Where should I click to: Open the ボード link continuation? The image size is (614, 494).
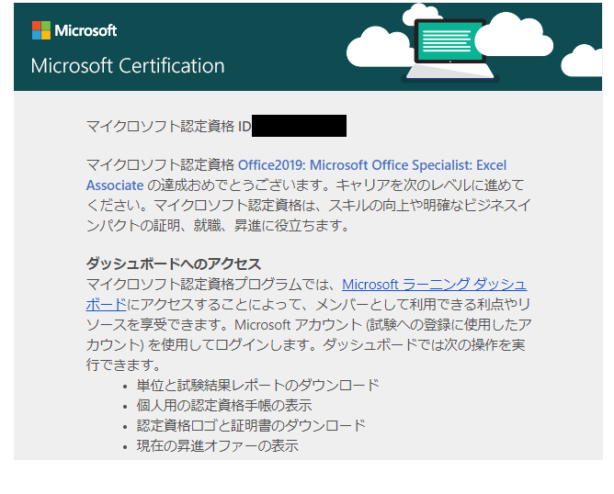pos(106,305)
